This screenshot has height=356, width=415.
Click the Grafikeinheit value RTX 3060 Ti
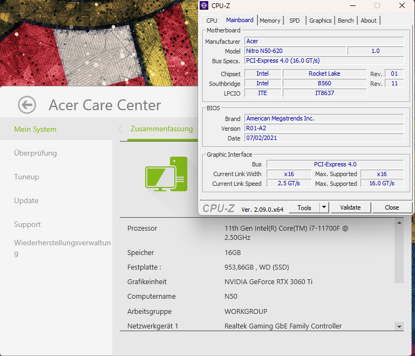click(x=268, y=282)
